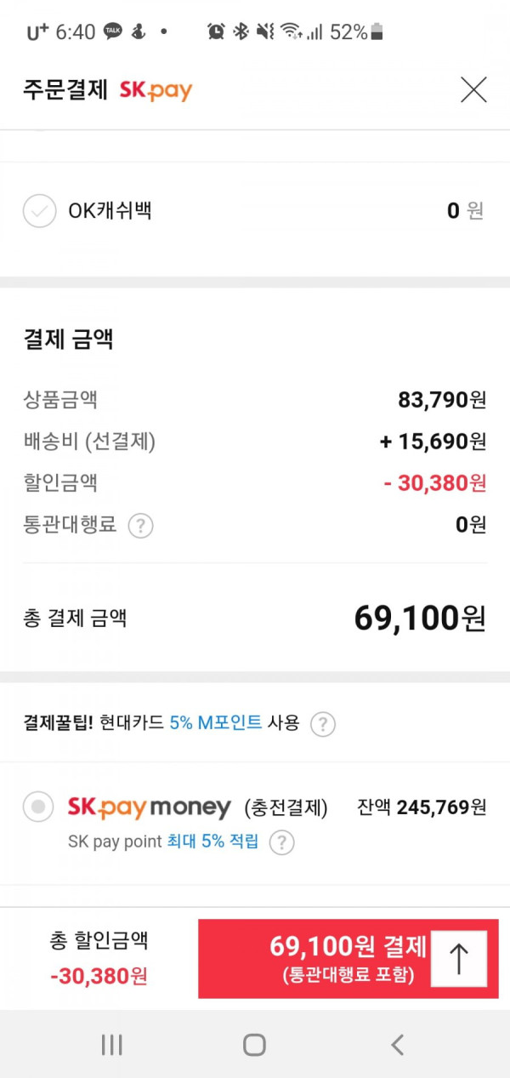Tap the Android home button
The image size is (510, 1078).
pyautogui.click(x=254, y=1045)
